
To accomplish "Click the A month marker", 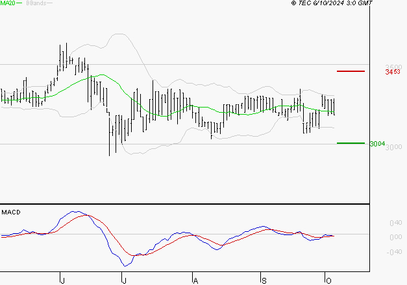I will (x=196, y=281).
